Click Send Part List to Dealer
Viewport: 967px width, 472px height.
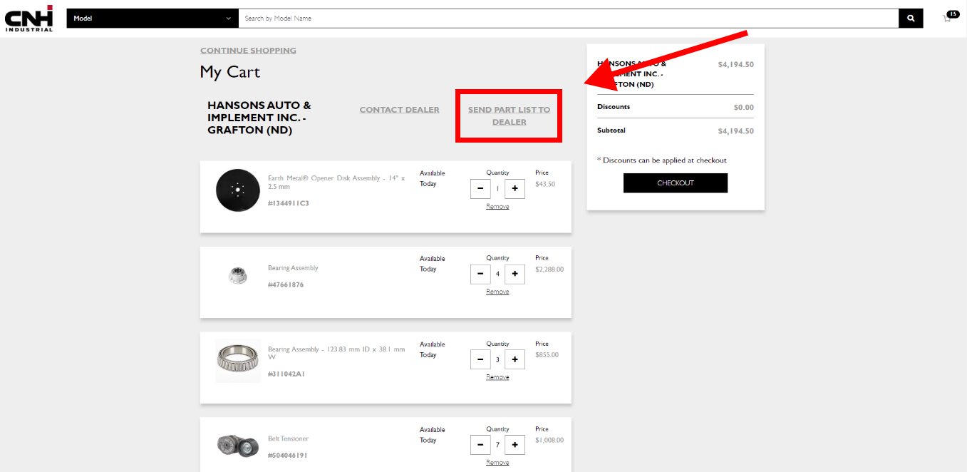pyautogui.click(x=509, y=116)
